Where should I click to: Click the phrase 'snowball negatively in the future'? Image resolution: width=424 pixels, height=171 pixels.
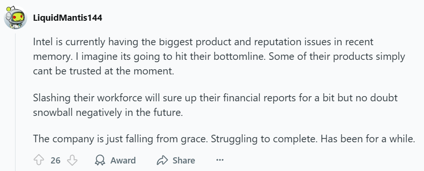coord(107,113)
